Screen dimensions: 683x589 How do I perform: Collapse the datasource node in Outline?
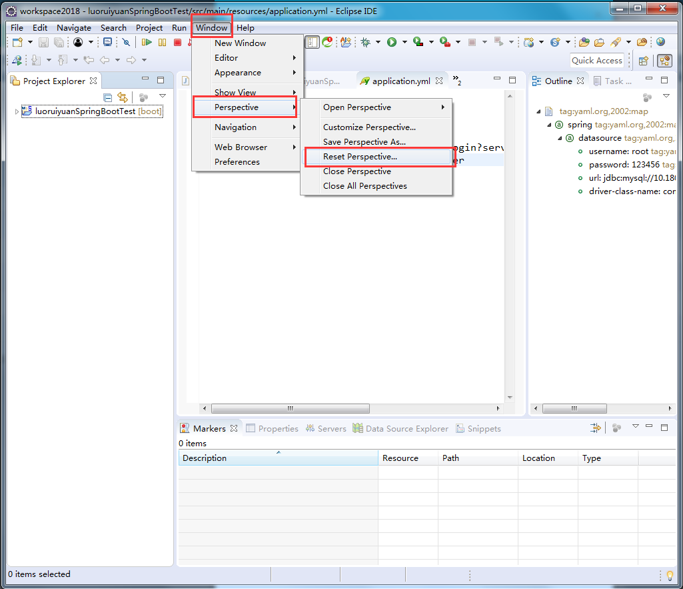tap(560, 138)
